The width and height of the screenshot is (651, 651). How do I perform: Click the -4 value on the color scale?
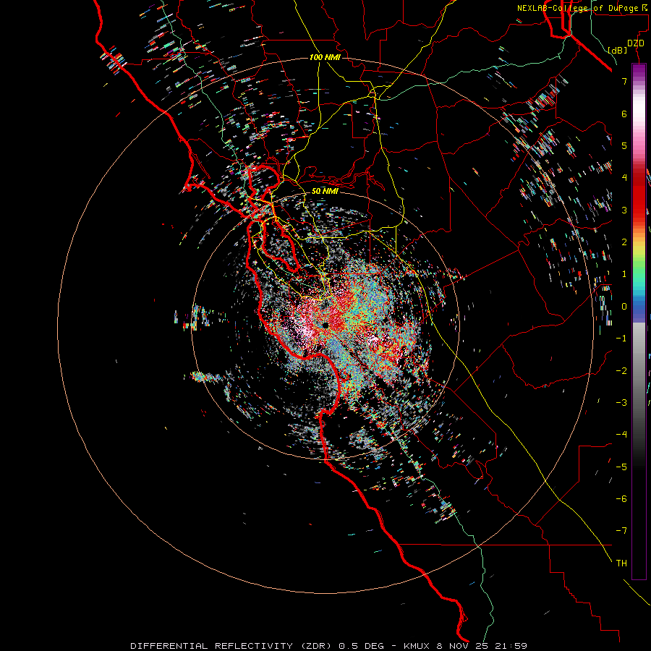click(621, 435)
